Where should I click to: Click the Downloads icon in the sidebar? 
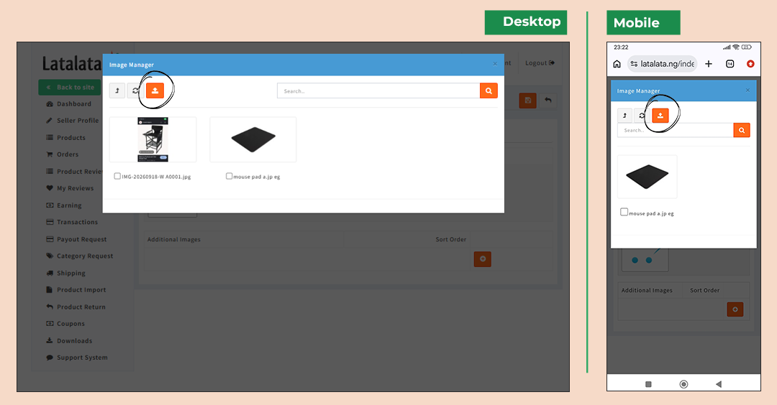point(50,340)
